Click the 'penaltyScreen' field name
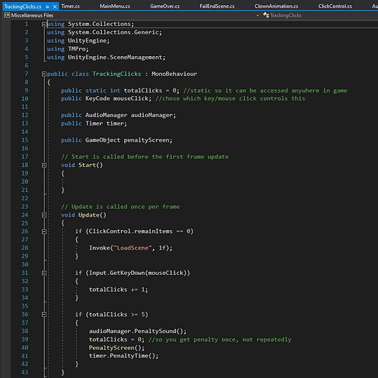This screenshot has width=378, height=378. tap(147, 140)
